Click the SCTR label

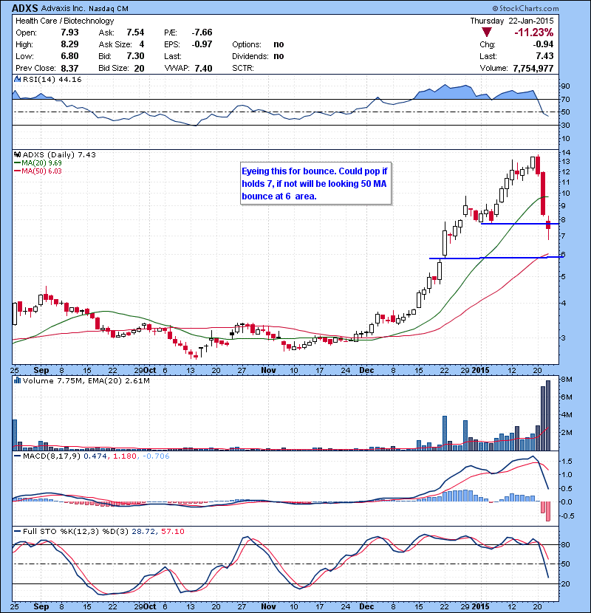tap(243, 68)
